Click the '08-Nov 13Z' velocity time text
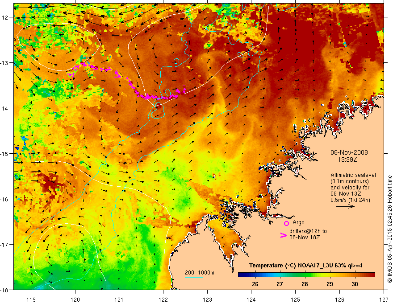This screenshot has width=393, height=303. pyautogui.click(x=346, y=194)
